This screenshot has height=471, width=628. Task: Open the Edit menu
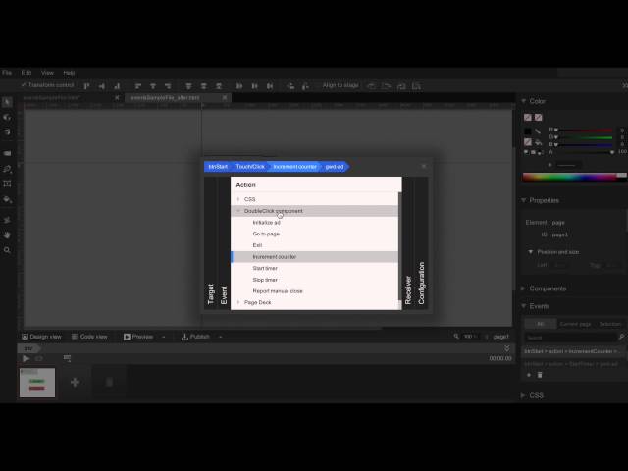26,73
